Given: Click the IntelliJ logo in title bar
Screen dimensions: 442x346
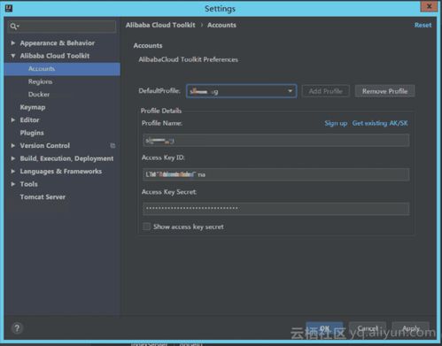Looking at the screenshot, I should [x=9, y=8].
